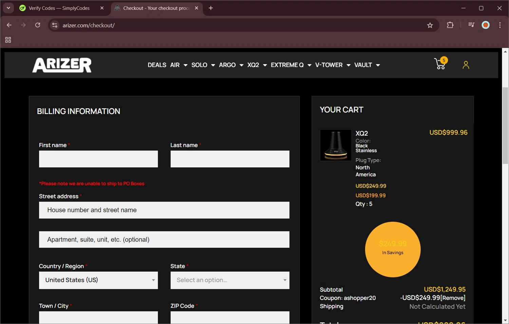Open the State dropdown

(x=230, y=280)
